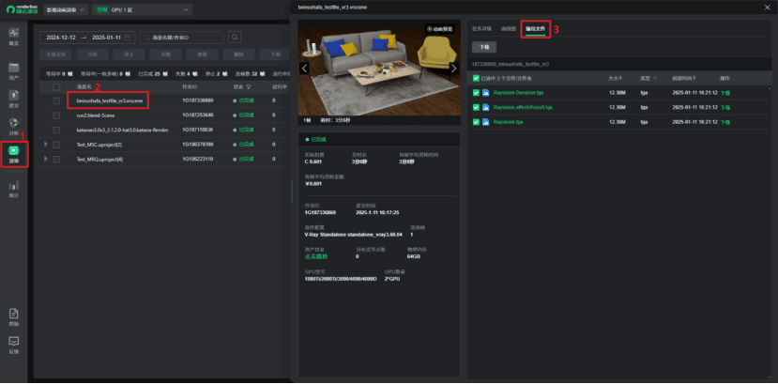
Task: Open the GPU 1区 region dropdown
Action: 142,10
